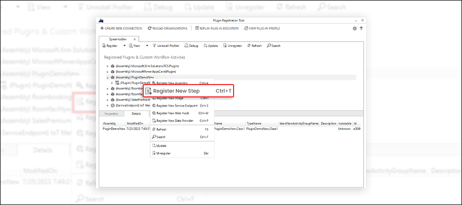Image resolution: width=462 pixels, height=205 pixels.
Task: Expand the ServiceEndpoint IoT node
Action: 108,105
